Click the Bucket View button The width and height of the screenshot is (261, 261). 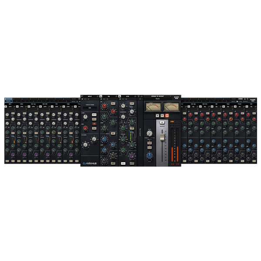(x=176, y=97)
